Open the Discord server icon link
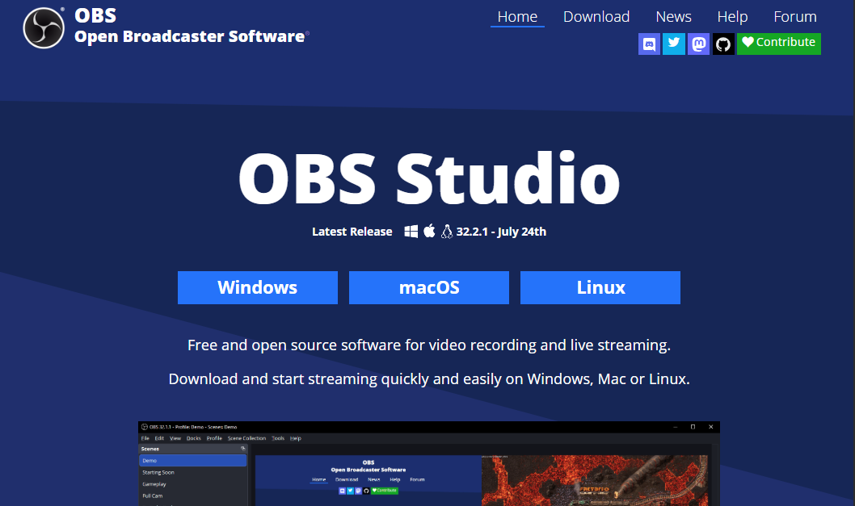 (x=649, y=44)
